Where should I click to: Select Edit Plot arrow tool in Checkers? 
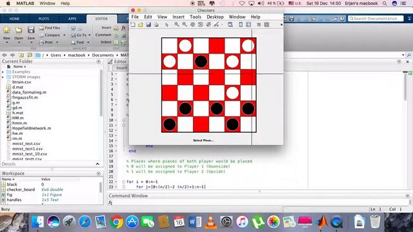pos(166,24)
